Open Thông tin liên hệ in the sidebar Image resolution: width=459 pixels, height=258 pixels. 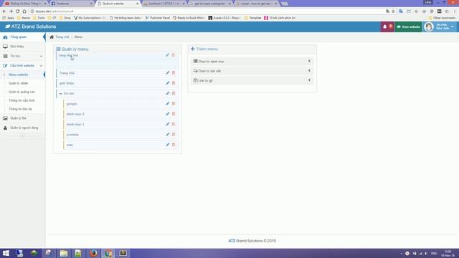[20, 109]
